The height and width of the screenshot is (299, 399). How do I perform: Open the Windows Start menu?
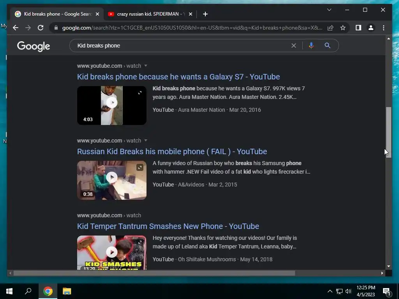click(9, 291)
